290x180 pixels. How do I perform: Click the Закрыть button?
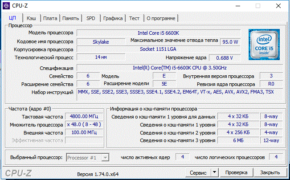pos(270,172)
